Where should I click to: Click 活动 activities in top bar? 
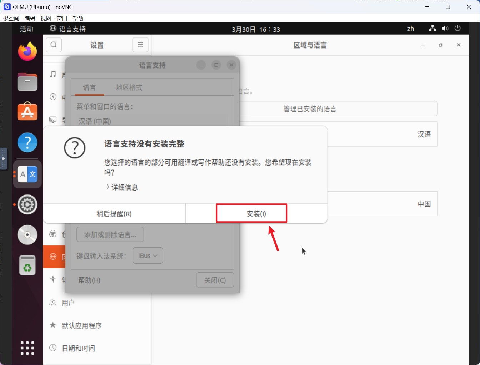[26, 29]
